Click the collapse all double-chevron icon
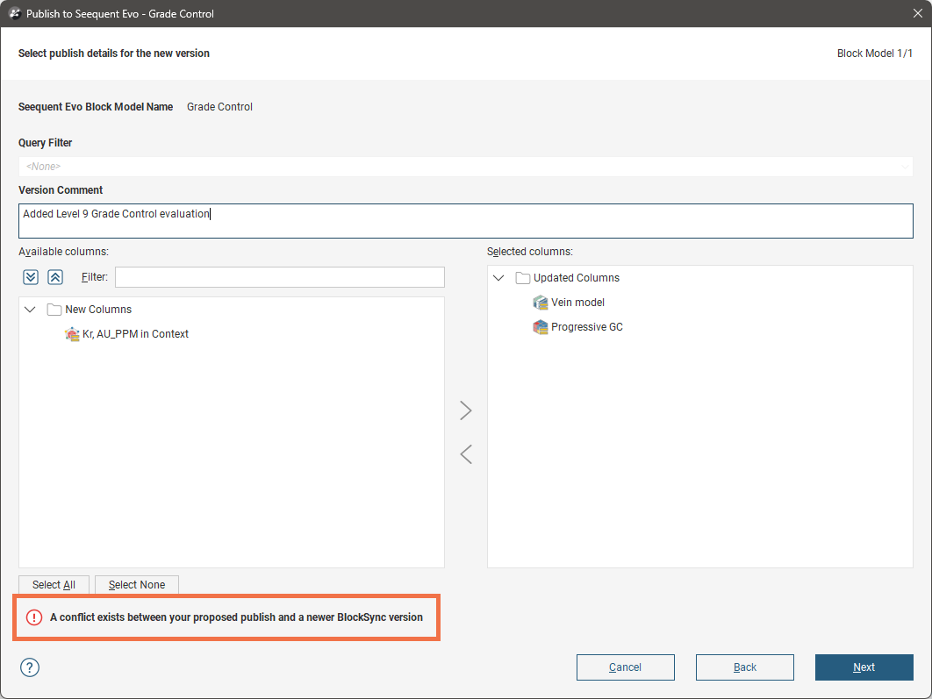 [55, 277]
